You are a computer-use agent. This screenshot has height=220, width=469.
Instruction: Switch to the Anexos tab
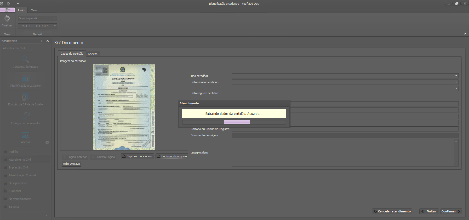point(93,54)
